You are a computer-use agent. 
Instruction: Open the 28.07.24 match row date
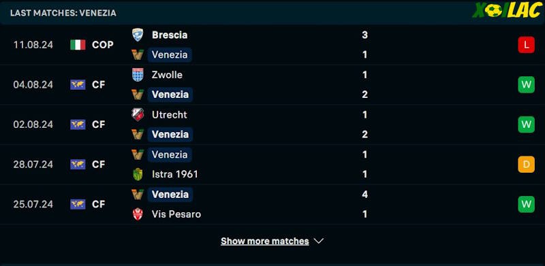[x=33, y=164]
